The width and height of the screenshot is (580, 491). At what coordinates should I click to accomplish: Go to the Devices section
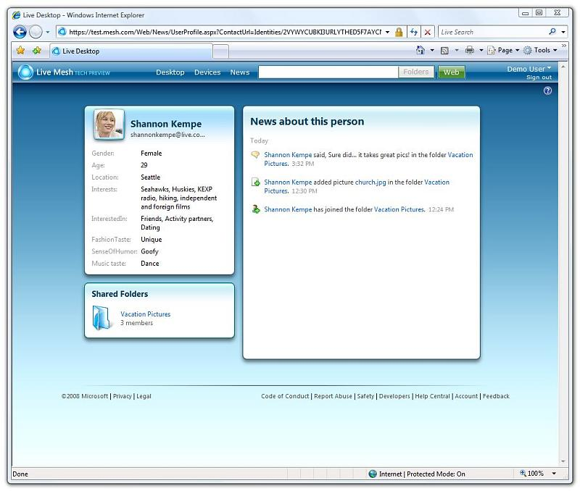207,72
